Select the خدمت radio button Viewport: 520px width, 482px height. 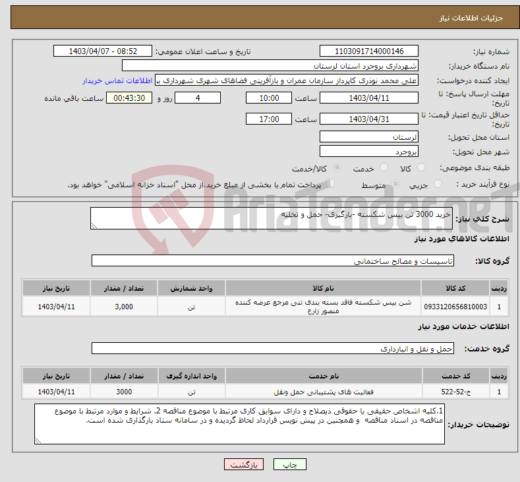pyautogui.click(x=384, y=167)
